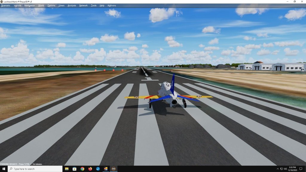
Task: Open the Add-ons menu
Action: [x=112, y=5]
